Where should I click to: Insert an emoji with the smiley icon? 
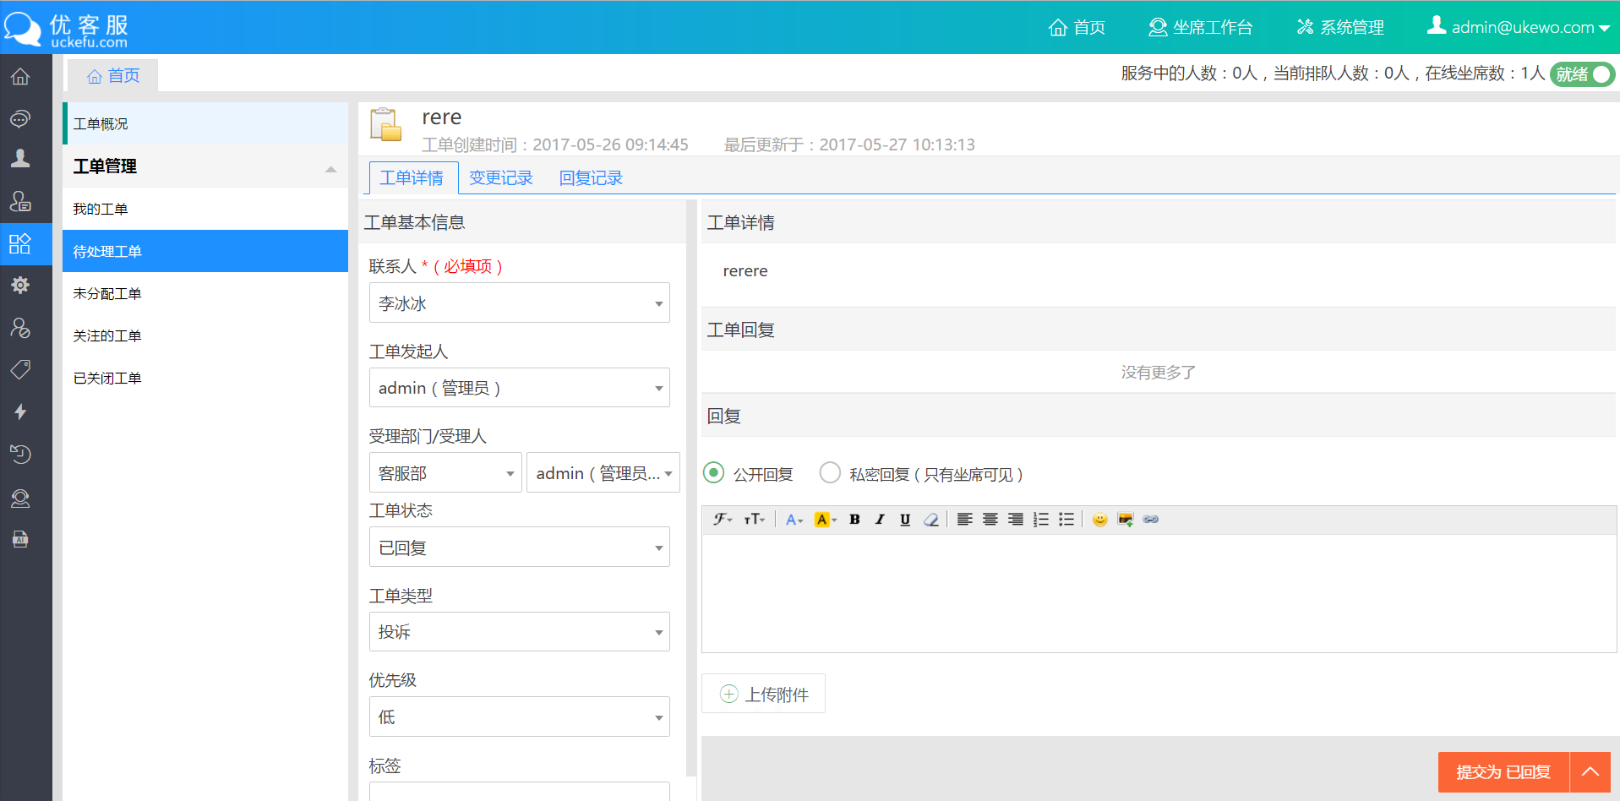1099,520
